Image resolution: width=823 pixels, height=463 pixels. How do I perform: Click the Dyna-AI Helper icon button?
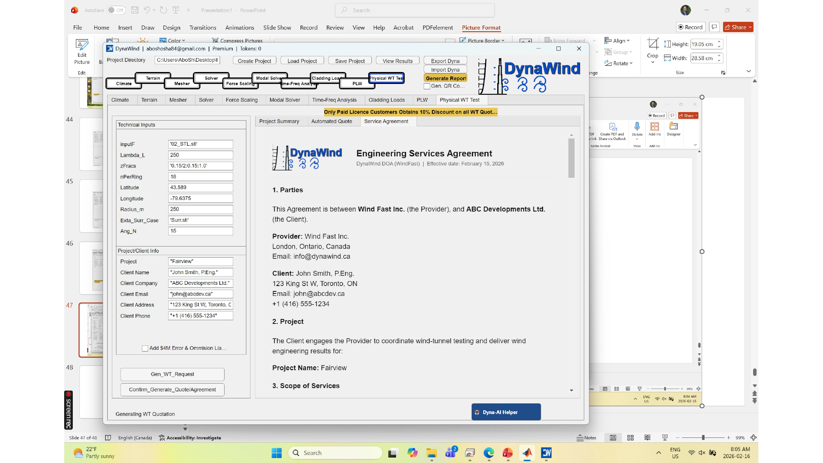coord(506,412)
